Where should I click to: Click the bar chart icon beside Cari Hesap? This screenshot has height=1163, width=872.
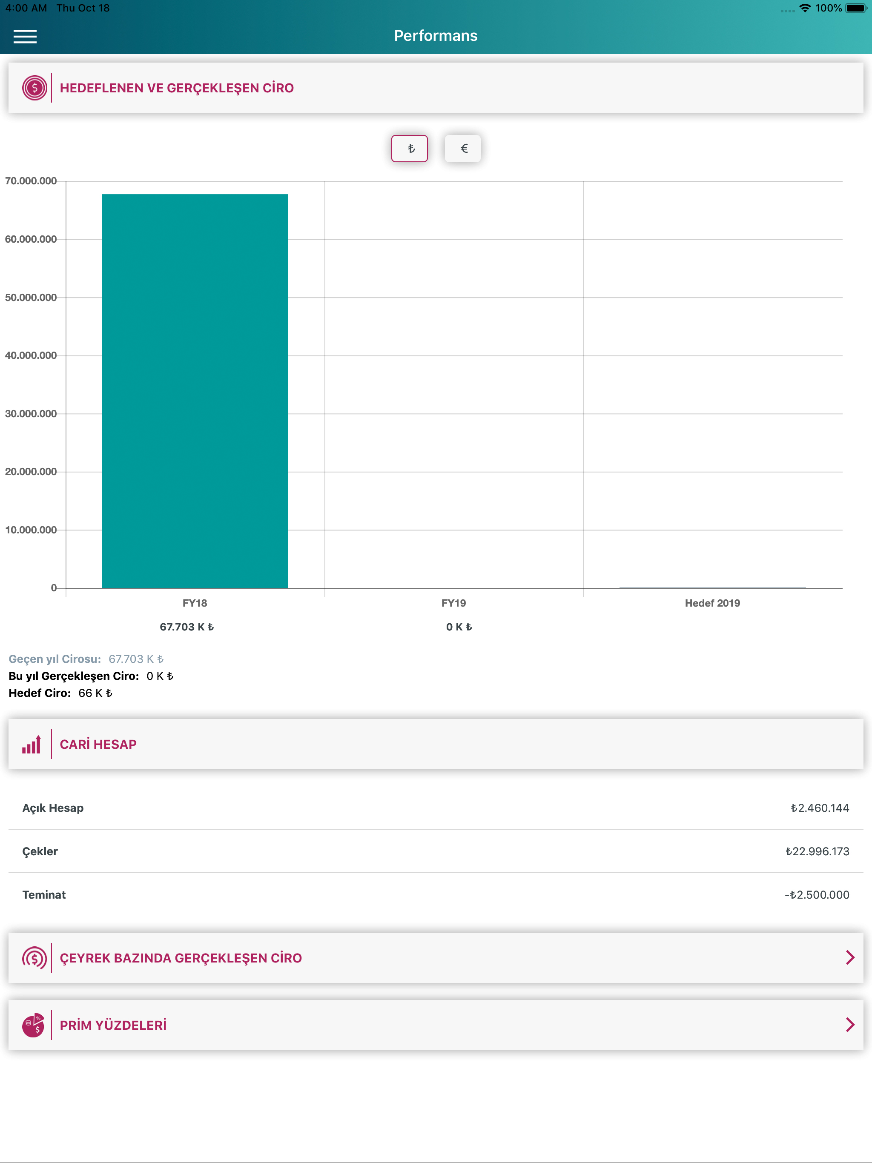pyautogui.click(x=32, y=744)
